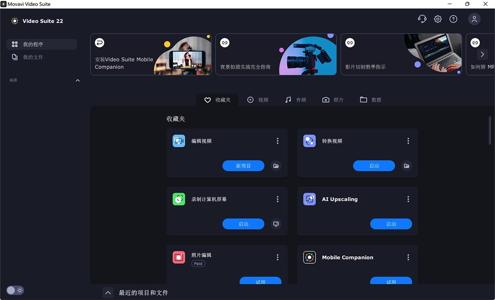Open the 夜景拍摄实战完全指南 banner
Image resolution: width=495 pixels, height=300 pixels.
pyautogui.click(x=276, y=54)
